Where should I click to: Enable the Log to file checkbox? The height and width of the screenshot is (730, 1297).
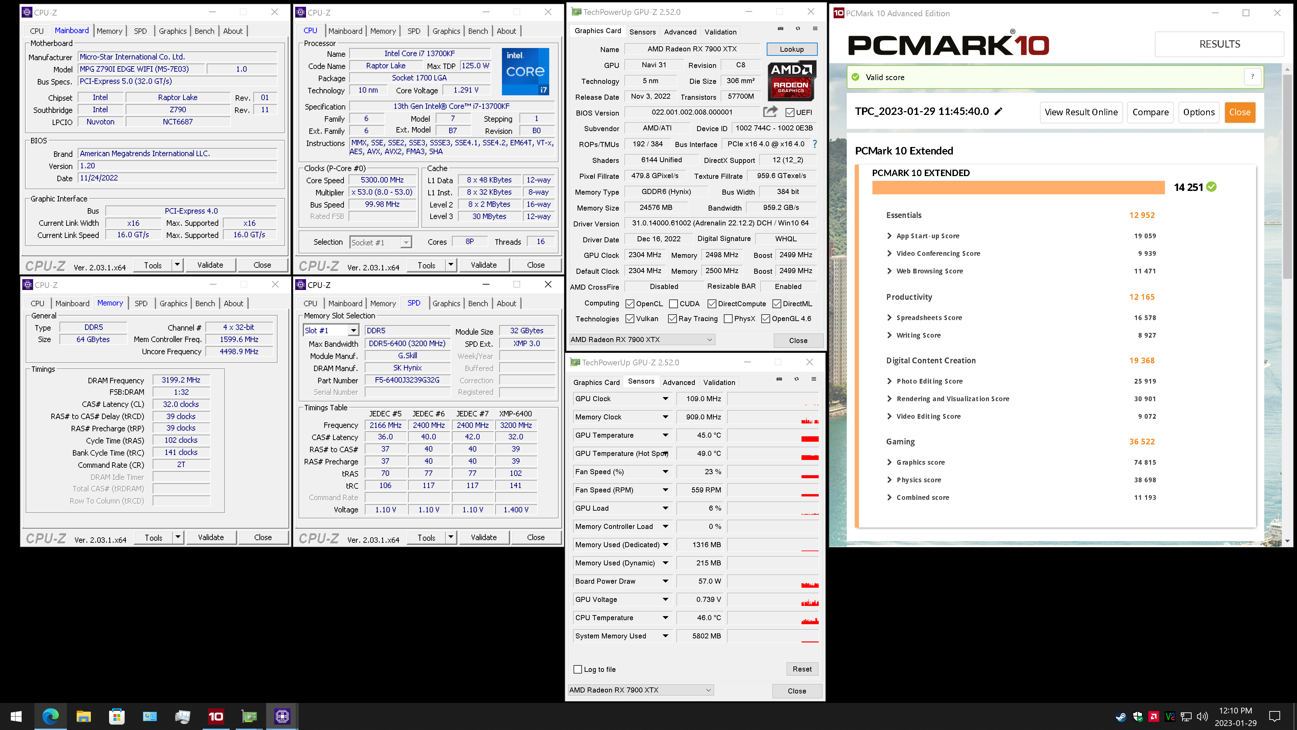tap(578, 669)
